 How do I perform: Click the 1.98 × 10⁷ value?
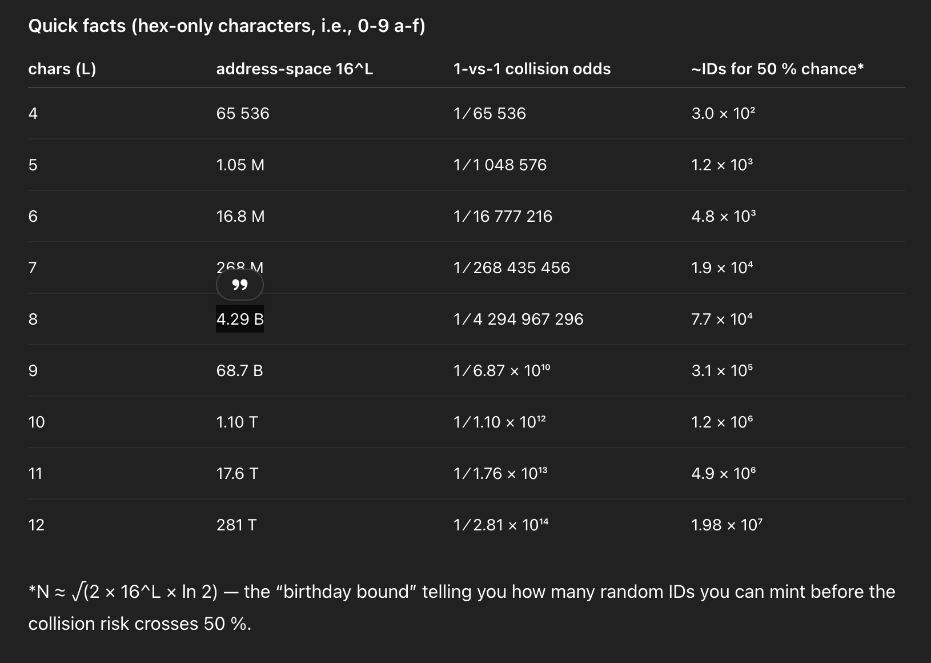727,525
